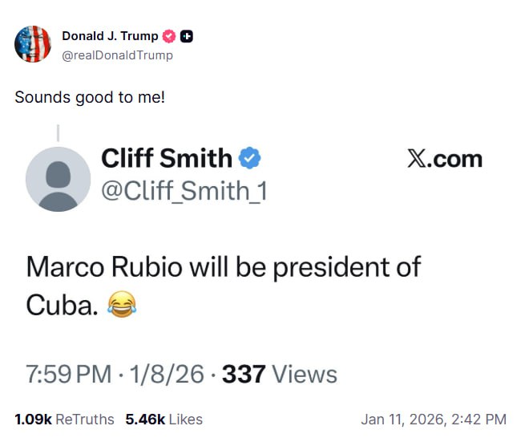
Task: View the 1.09k ReTruths list
Action: [x=64, y=419]
